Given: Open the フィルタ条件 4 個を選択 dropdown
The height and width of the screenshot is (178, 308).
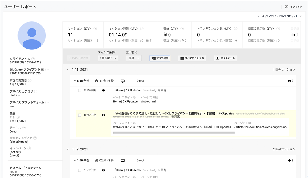Looking at the screenshot, I should [108, 58].
